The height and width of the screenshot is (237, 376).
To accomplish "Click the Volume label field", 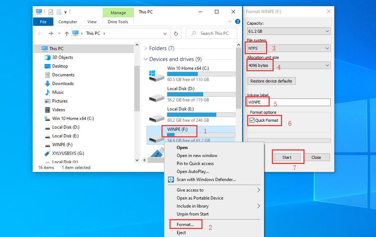I will [x=289, y=102].
